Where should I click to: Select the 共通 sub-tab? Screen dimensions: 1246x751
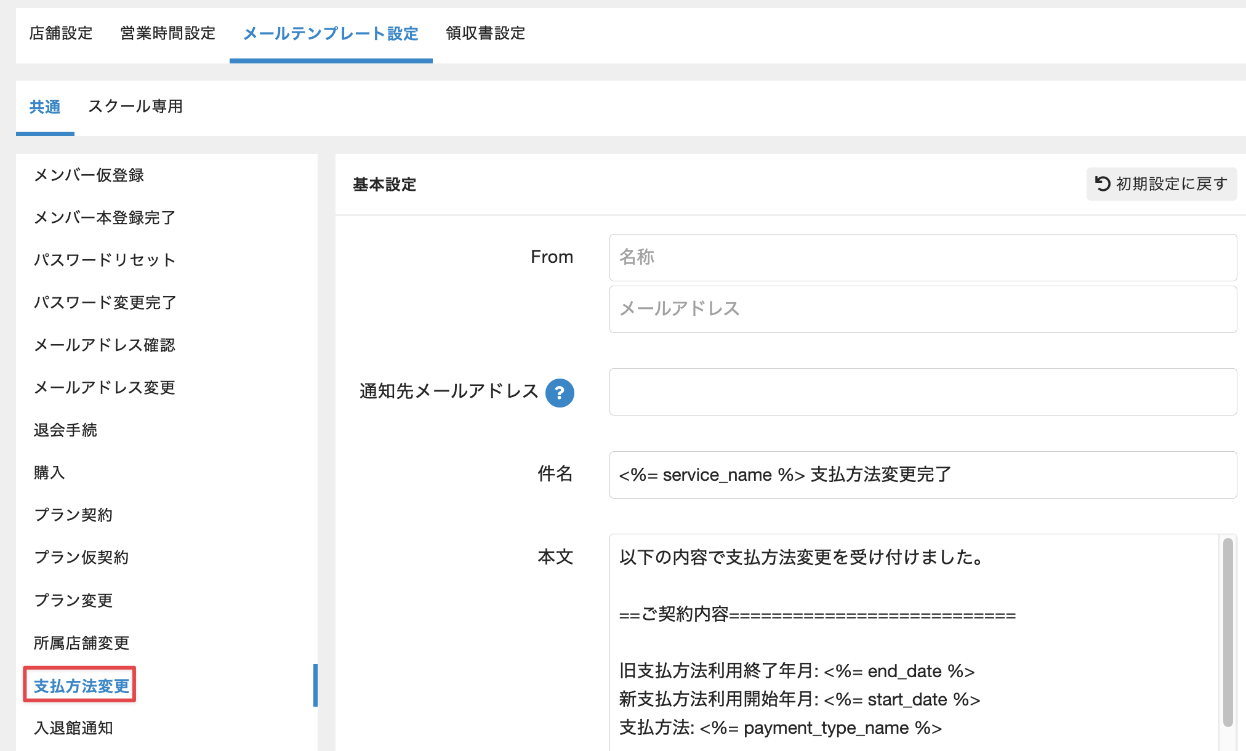[45, 107]
